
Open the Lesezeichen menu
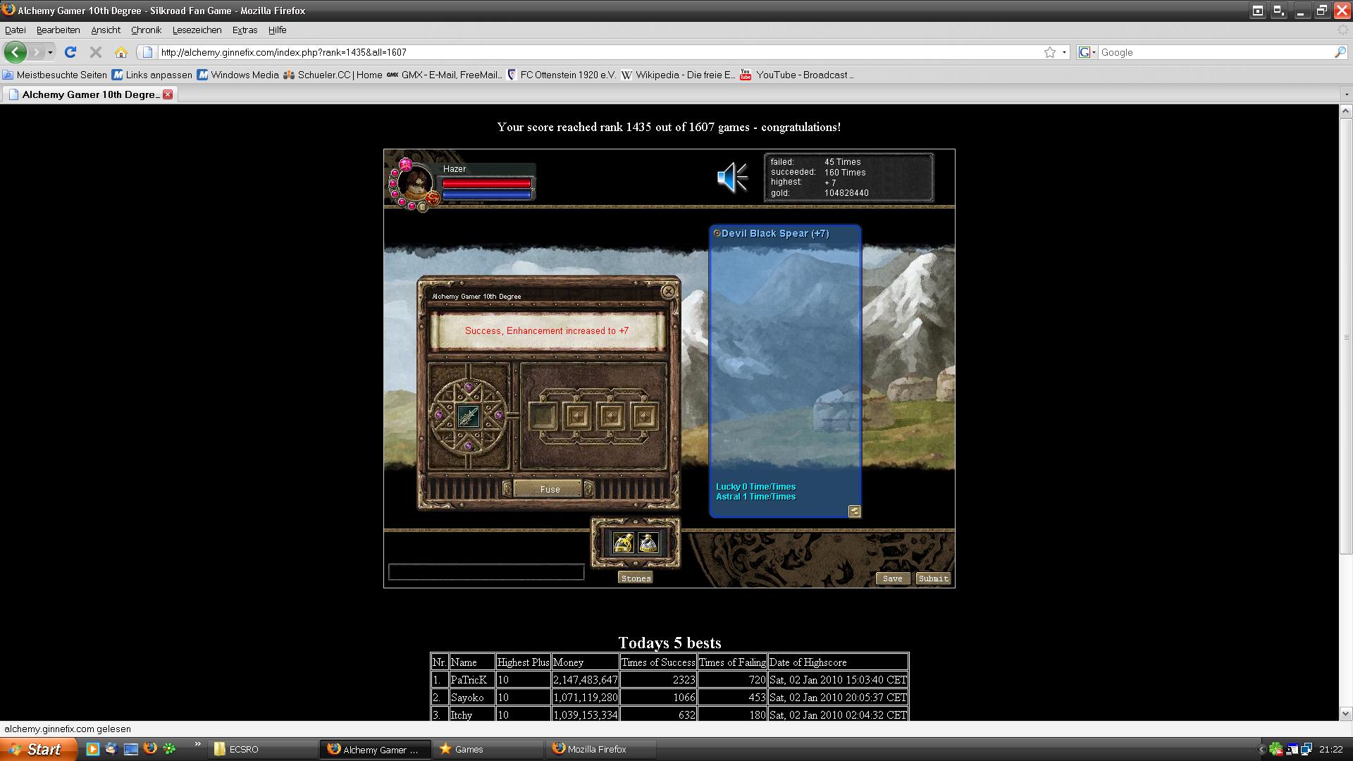197,30
